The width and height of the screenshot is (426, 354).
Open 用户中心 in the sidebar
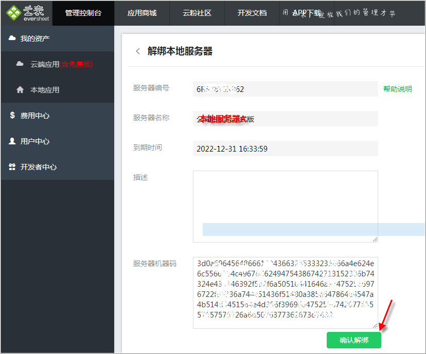(x=57, y=141)
